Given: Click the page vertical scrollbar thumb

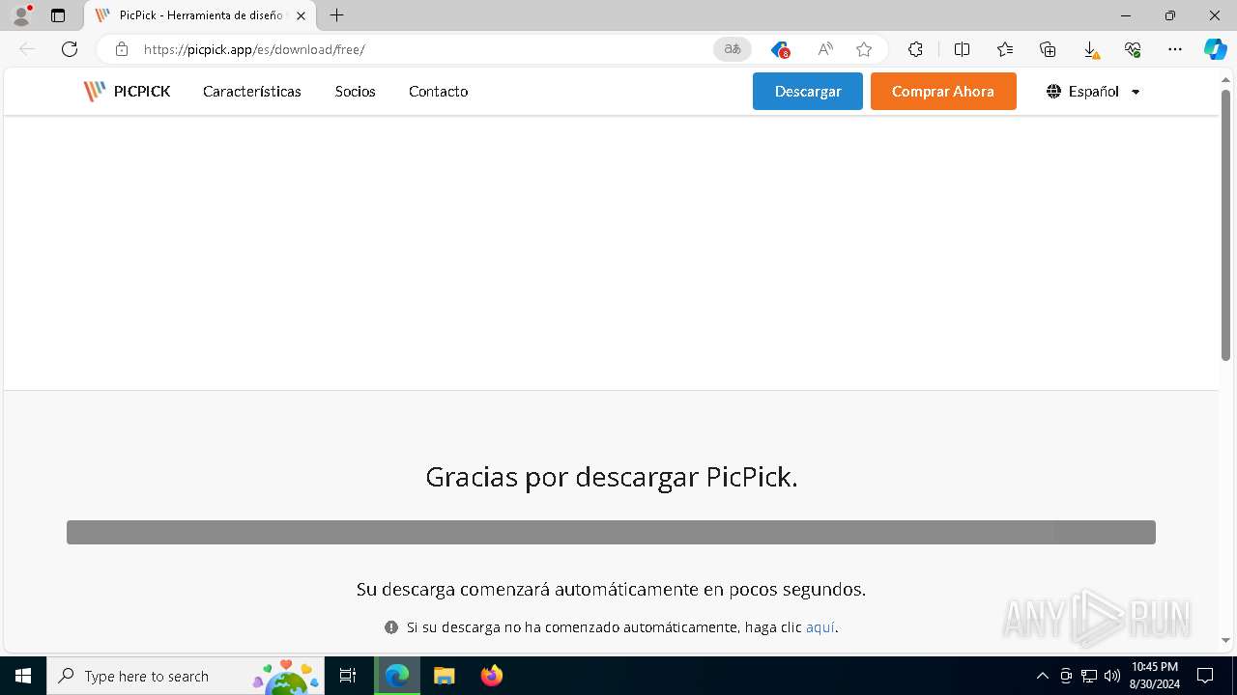Looking at the screenshot, I should pos(1225,225).
